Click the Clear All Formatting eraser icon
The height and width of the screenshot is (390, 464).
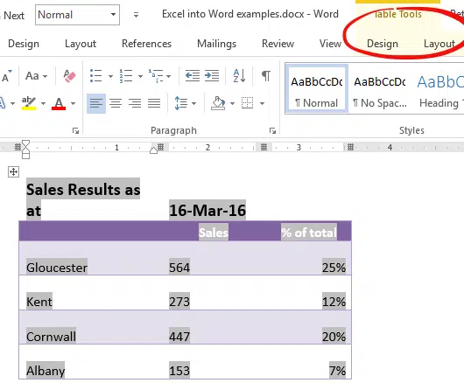click(x=69, y=76)
